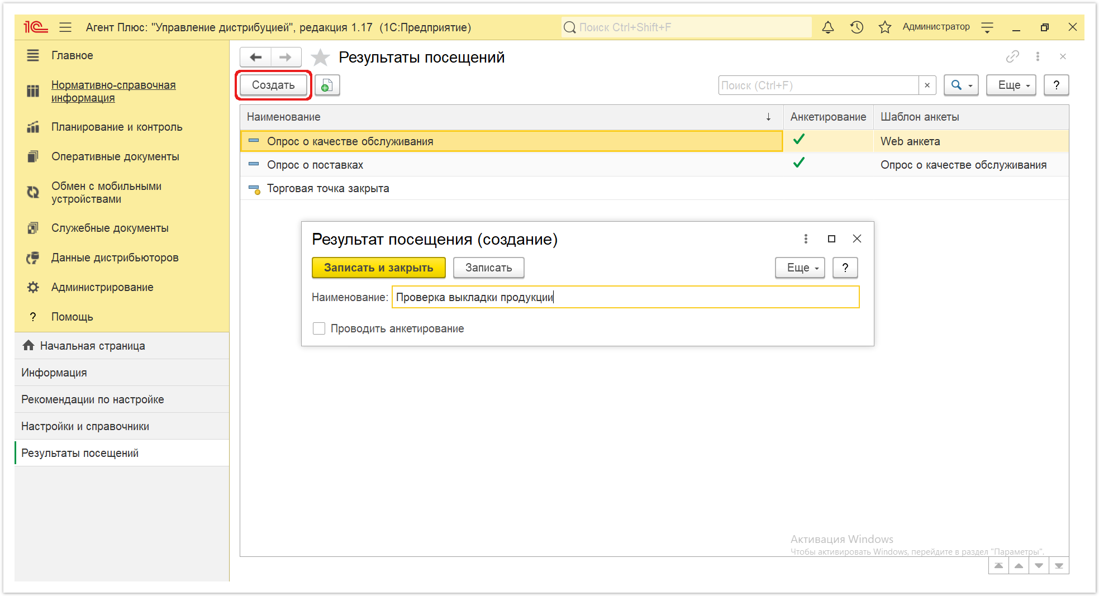1099x596 pixels.
Task: Expand the Еще dropdown in the list toolbar
Action: tap(1011, 85)
